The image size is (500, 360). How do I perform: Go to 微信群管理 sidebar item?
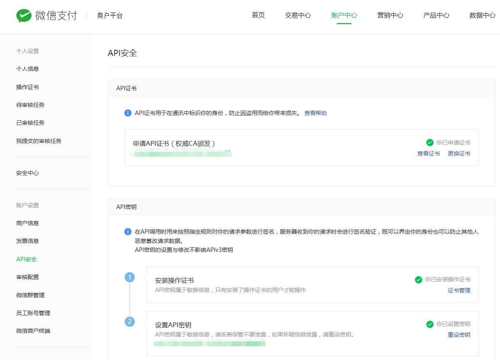coord(30,295)
